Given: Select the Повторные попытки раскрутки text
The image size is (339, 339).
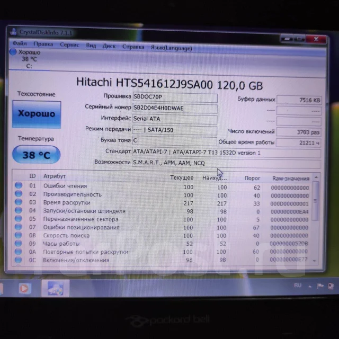Looking at the screenshot, I should 85,252.
